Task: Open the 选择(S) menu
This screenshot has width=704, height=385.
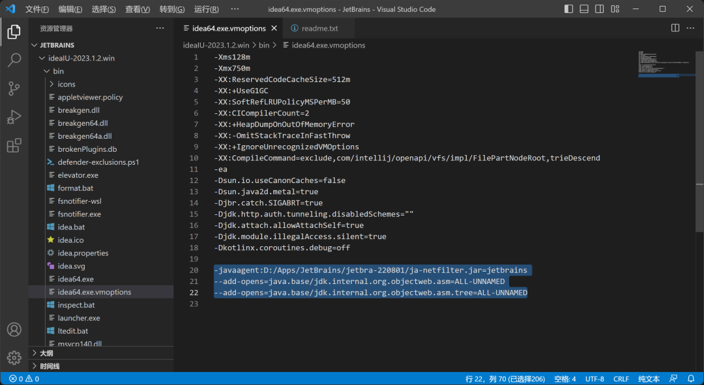Action: (103, 9)
